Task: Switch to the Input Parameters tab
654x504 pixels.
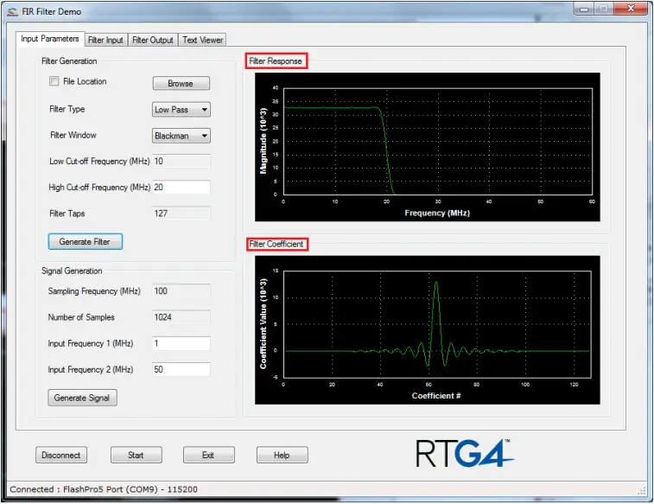Action: click(x=50, y=39)
